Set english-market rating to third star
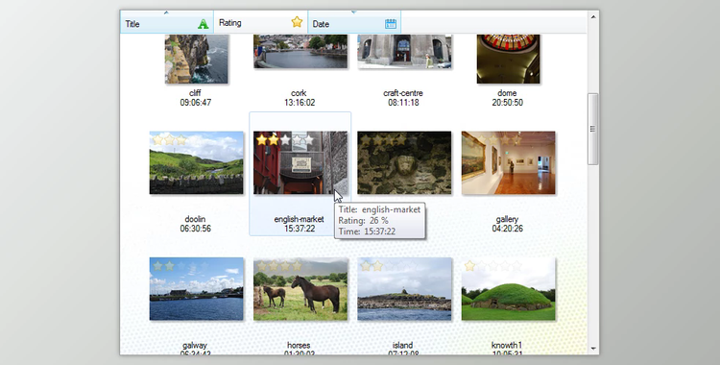 click(285, 139)
